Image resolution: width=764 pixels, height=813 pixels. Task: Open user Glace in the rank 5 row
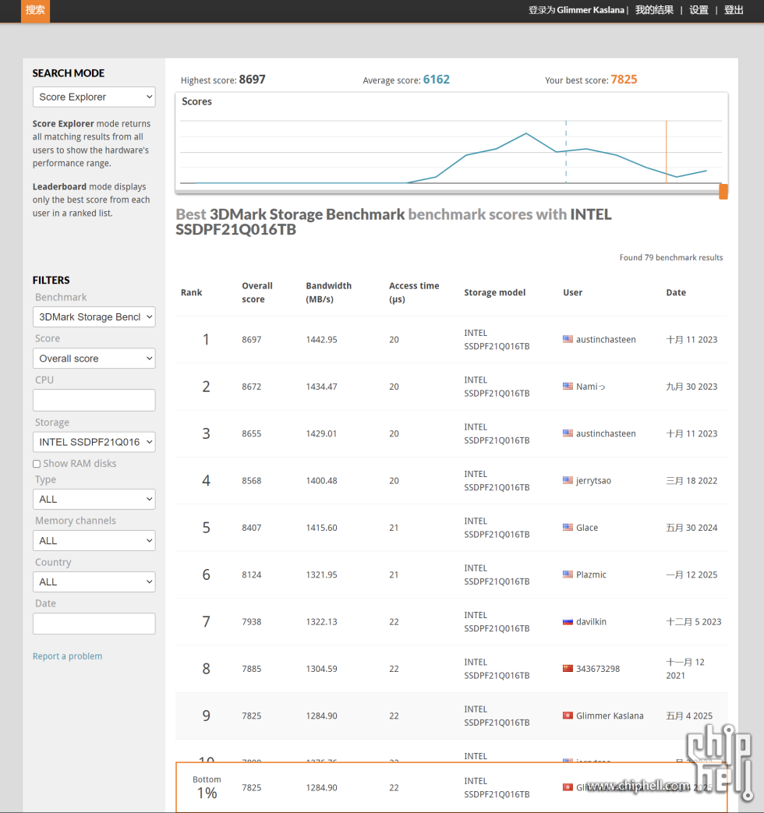click(x=587, y=528)
